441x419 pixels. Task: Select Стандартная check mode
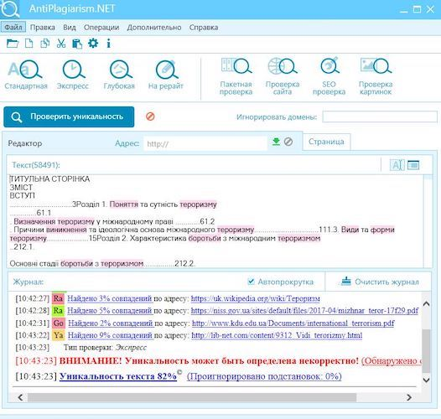click(x=26, y=75)
